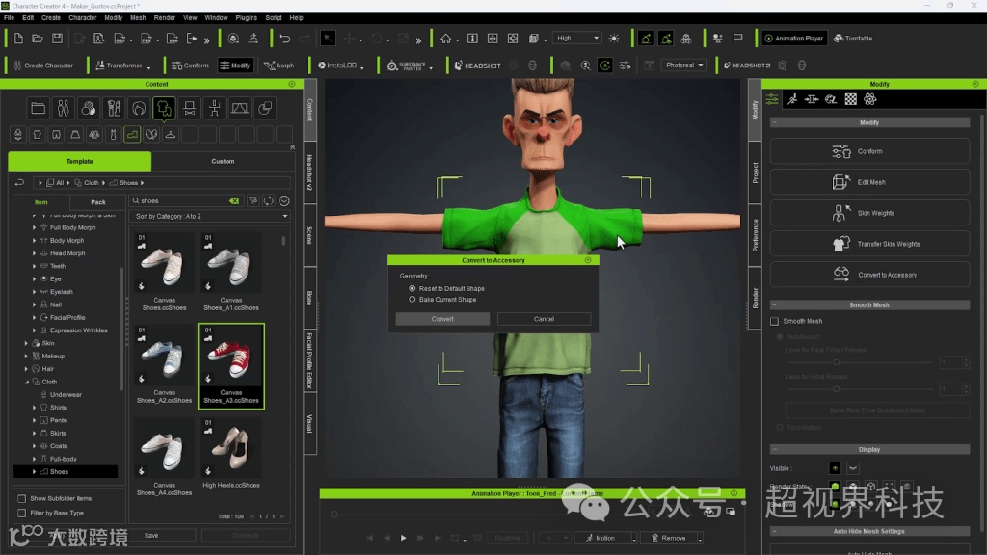Open the Plugins menu
This screenshot has width=987, height=555.
[246, 17]
